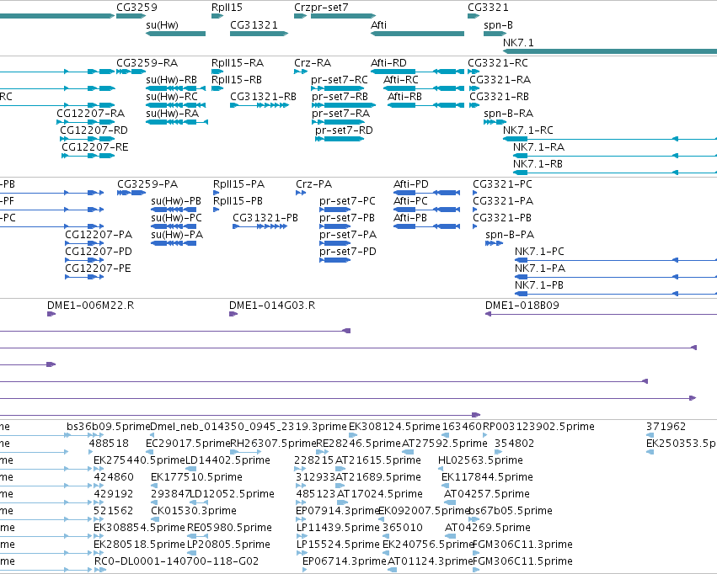Select transcript label RpII15-RA
Viewport: 717px width, 574px height.
[238, 63]
